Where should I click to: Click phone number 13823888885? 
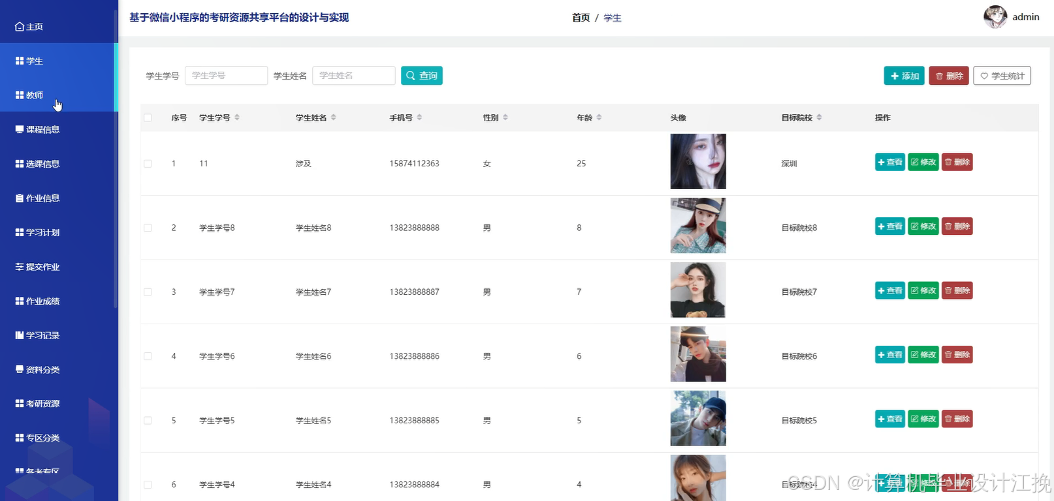point(415,421)
